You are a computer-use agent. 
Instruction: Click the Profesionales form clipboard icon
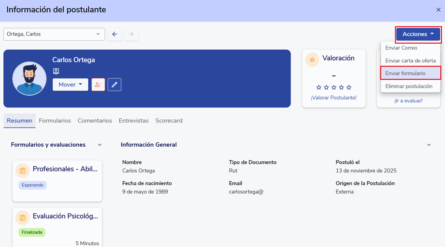click(23, 171)
